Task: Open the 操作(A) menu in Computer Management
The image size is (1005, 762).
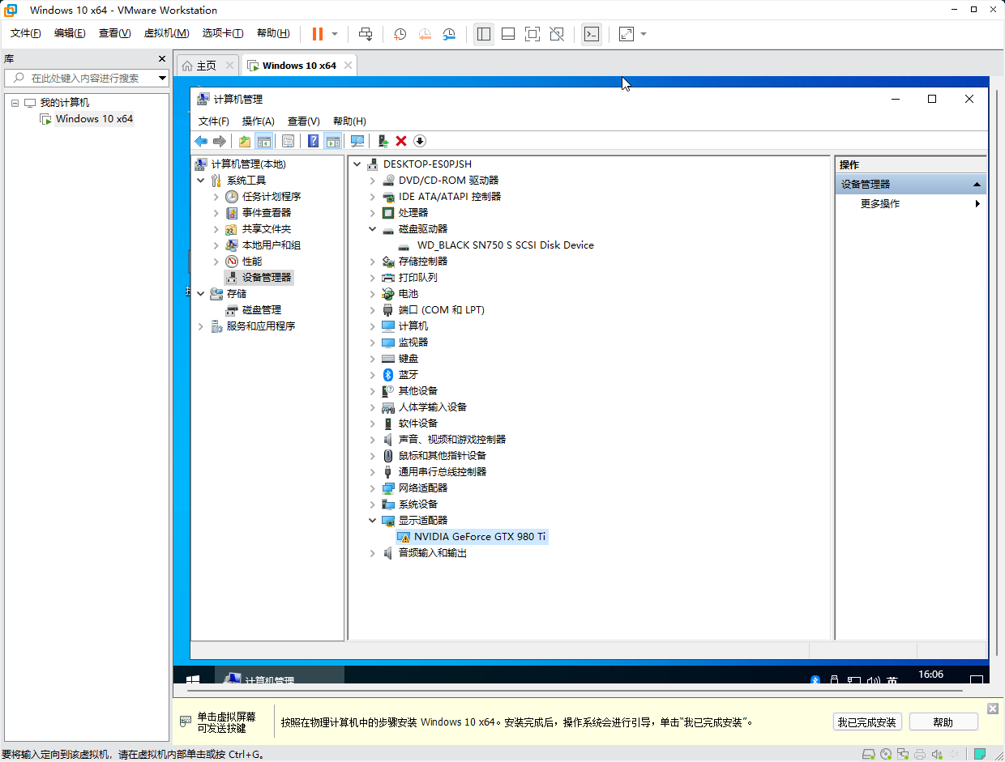Action: click(x=259, y=121)
